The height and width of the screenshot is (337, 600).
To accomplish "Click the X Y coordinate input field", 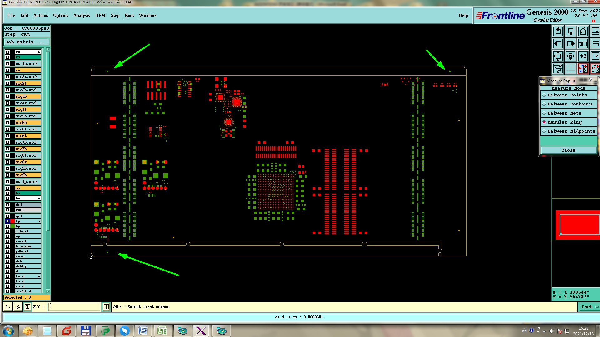I will coord(74,307).
